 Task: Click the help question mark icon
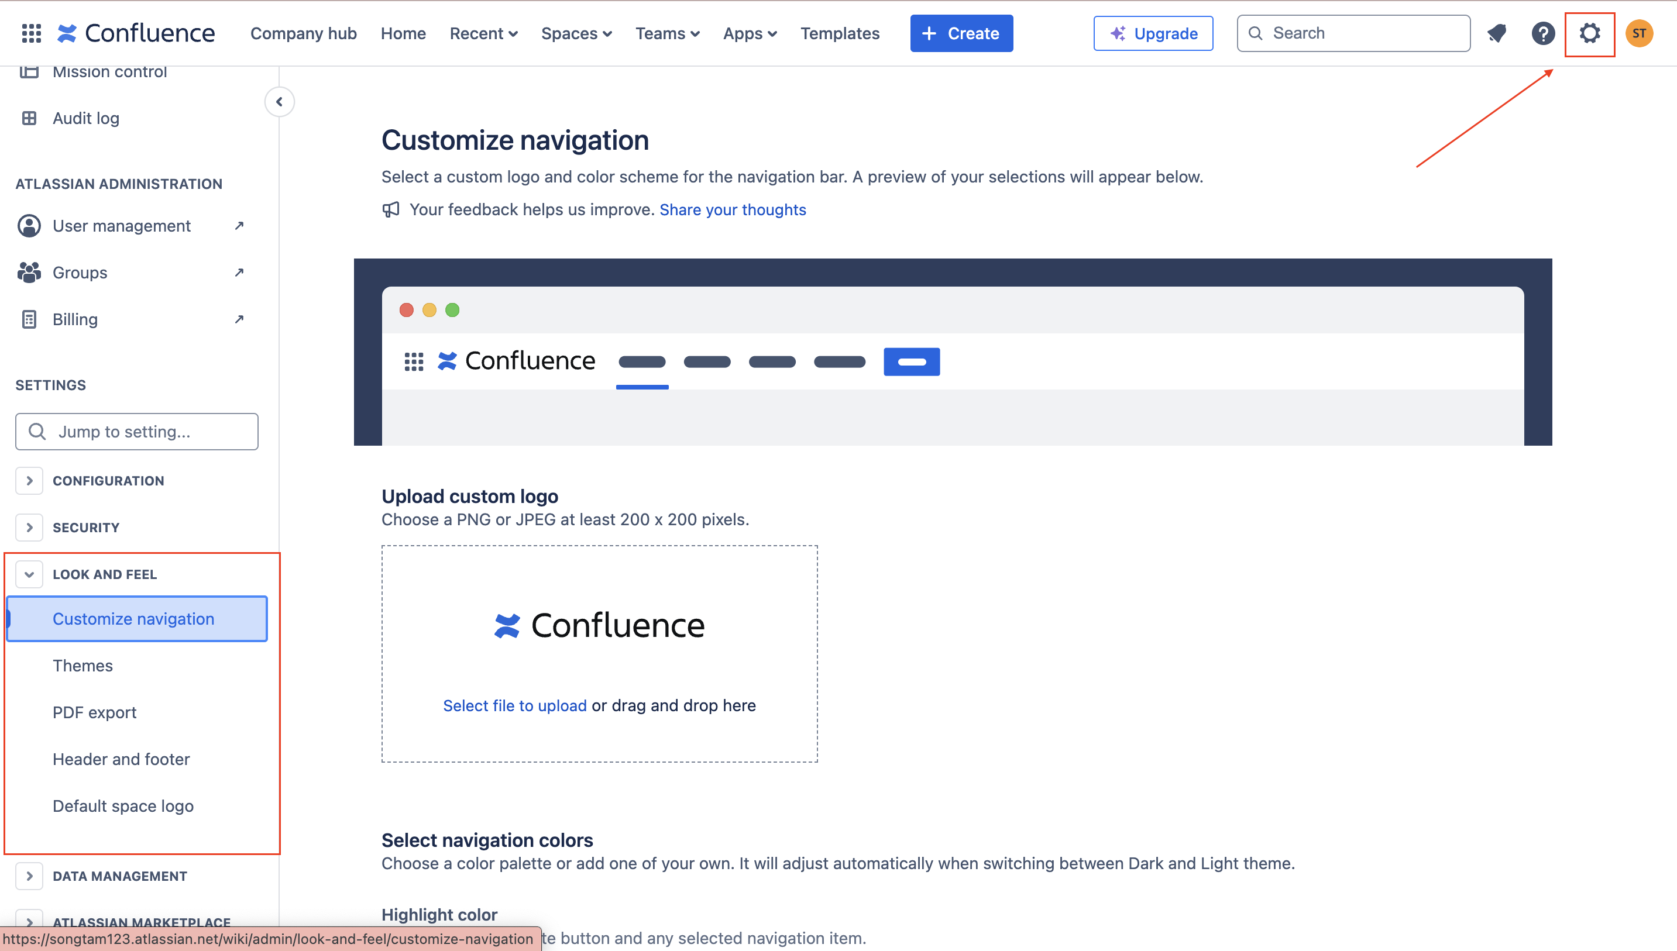point(1543,33)
